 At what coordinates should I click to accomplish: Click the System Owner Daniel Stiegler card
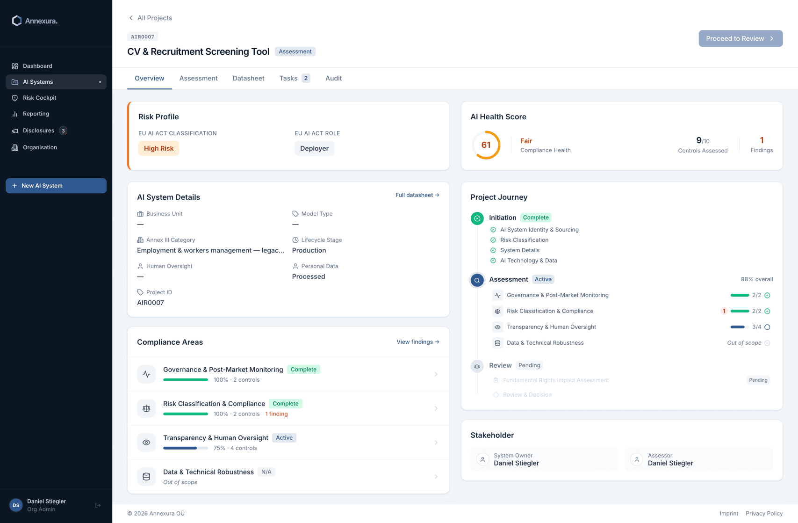click(545, 459)
